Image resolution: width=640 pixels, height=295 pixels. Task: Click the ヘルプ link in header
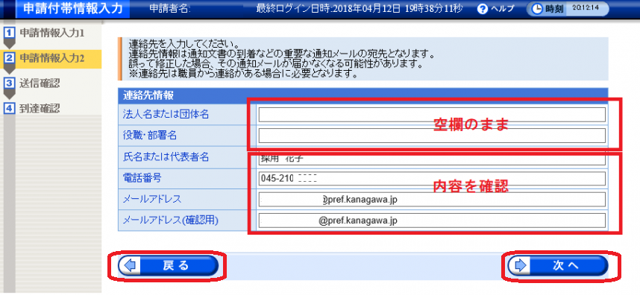[x=503, y=9]
